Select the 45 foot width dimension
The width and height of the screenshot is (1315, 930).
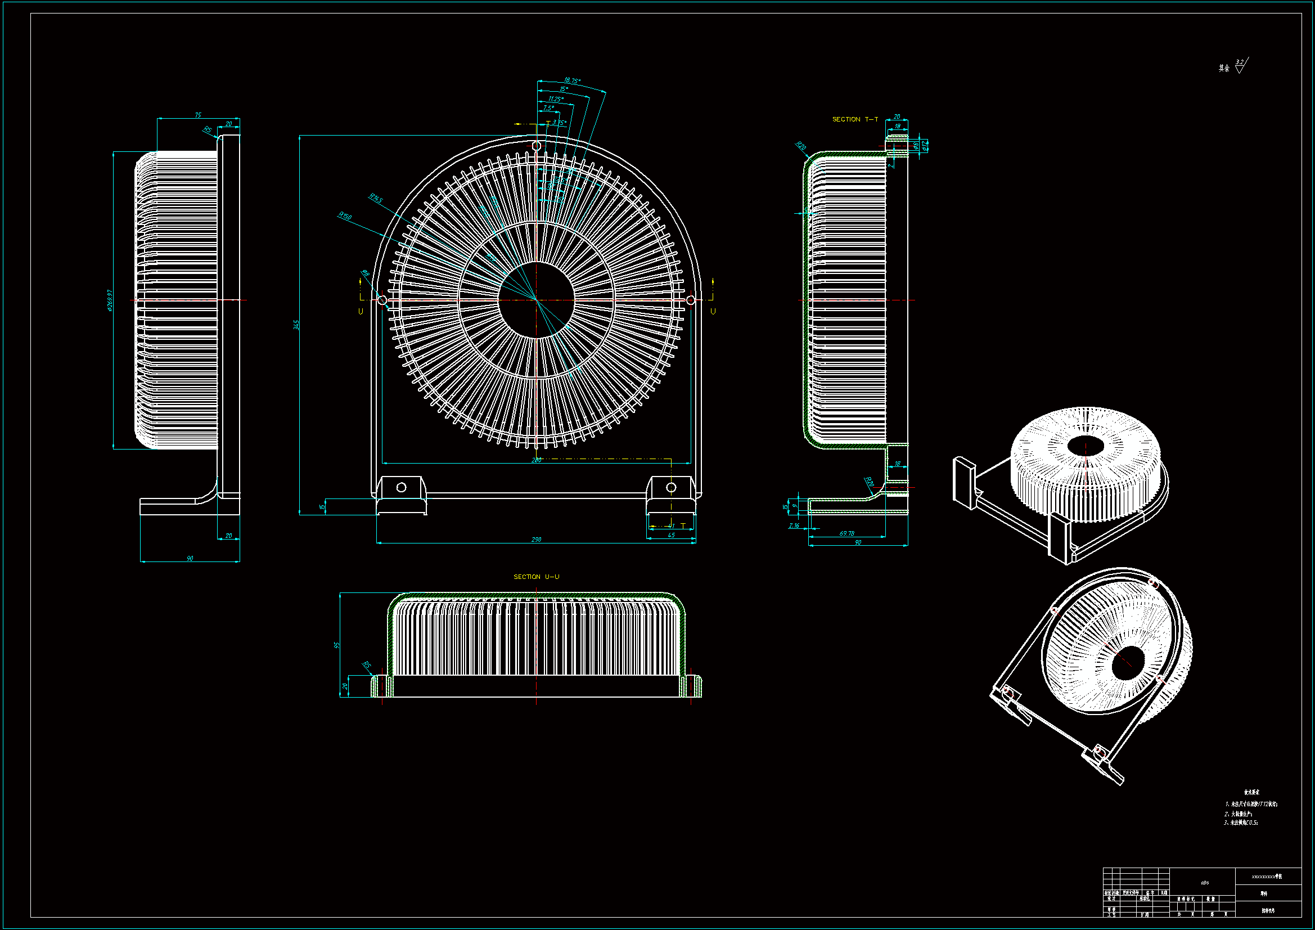671,535
